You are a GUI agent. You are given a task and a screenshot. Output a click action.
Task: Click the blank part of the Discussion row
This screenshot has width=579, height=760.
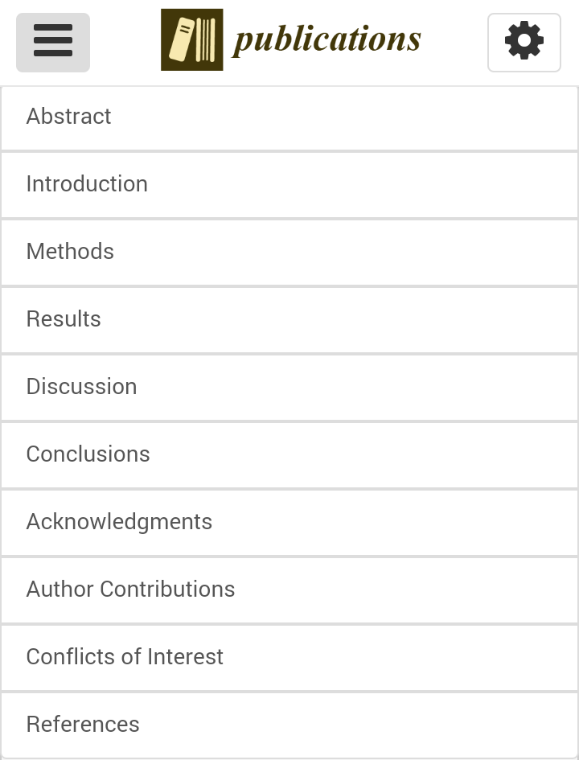pos(359,388)
